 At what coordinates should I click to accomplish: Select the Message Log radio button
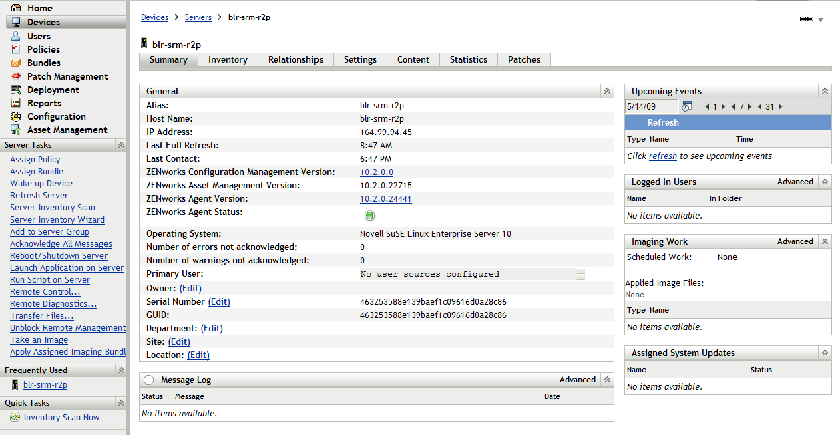(148, 380)
